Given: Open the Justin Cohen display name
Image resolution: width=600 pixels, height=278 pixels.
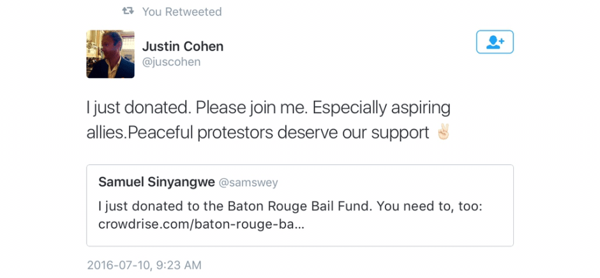Looking at the screenshot, I should coord(183,47).
